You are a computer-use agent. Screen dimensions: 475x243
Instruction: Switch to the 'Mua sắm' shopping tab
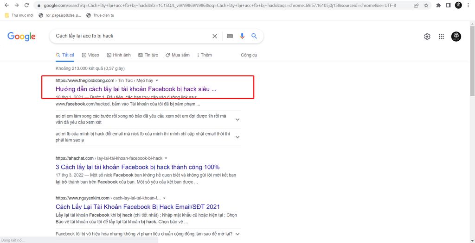coord(178,55)
